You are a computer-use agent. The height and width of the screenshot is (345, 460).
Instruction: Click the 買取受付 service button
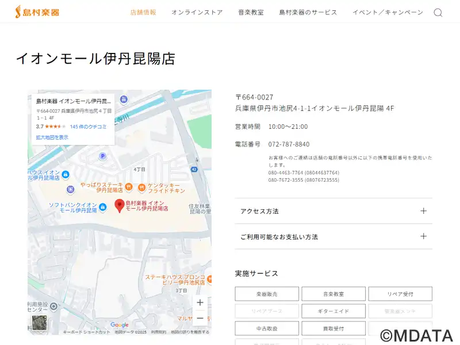point(333,328)
